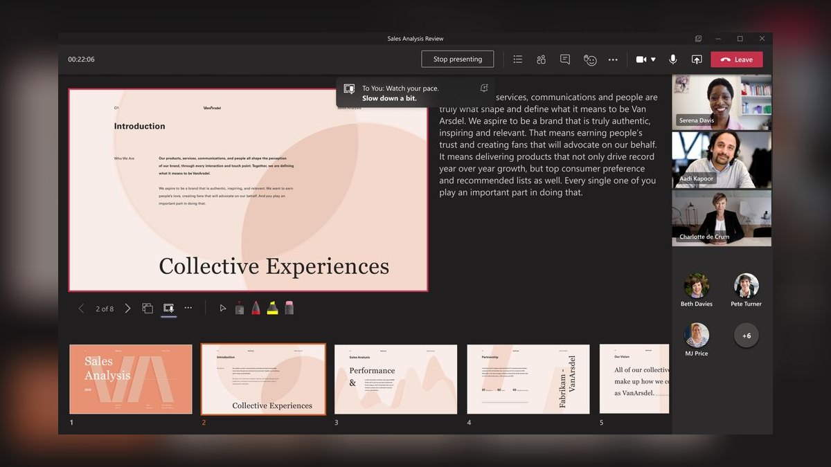
Task: Open the reactions icon
Action: (590, 59)
